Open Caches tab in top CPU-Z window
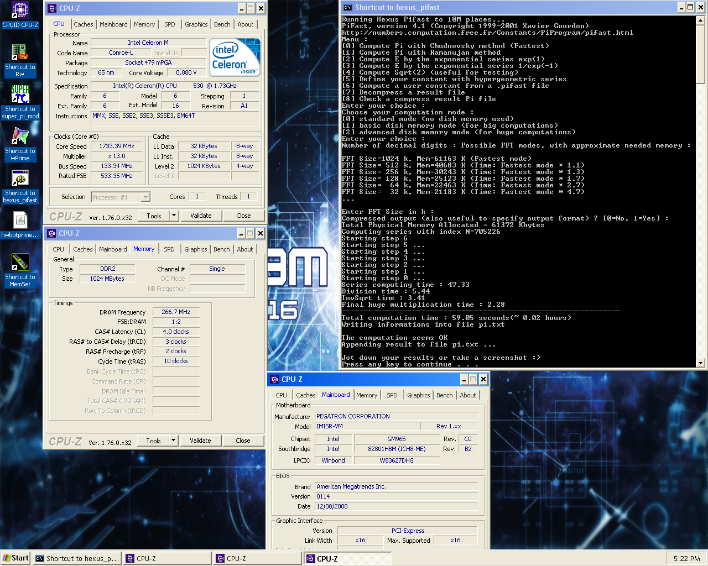Screen dimensions: 708x566 pyautogui.click(x=84, y=24)
